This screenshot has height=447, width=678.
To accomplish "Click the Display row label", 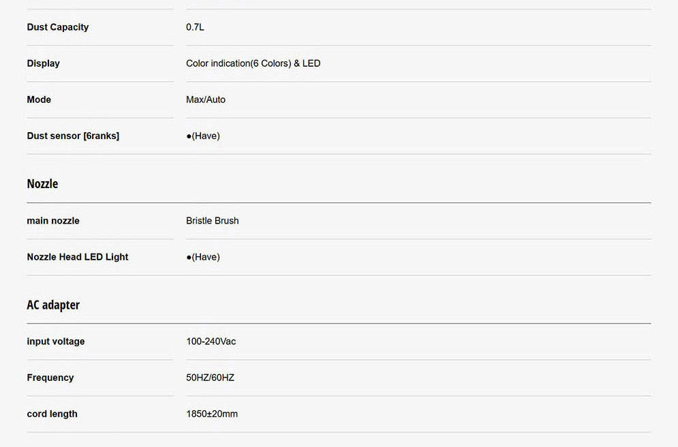I will [x=44, y=63].
